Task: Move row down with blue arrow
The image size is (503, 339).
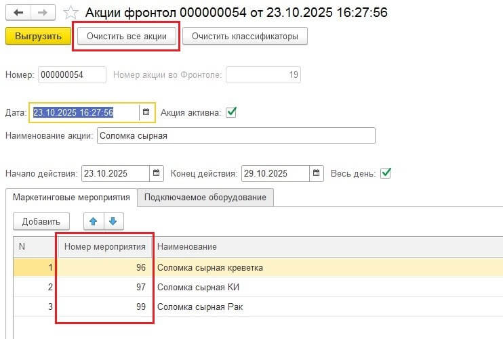Action: 113,221
